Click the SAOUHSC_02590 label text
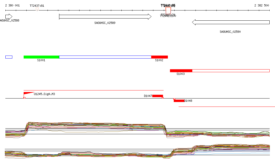 230,32
